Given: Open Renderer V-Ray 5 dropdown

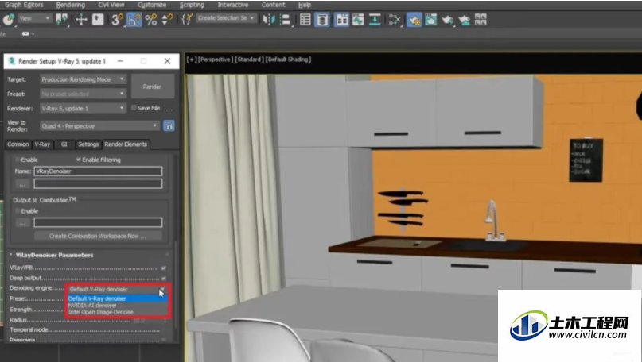Looking at the screenshot, I should click(83, 108).
